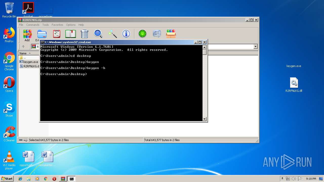Select the CCleaner desktop icon
324x182 pixels.
point(9,134)
